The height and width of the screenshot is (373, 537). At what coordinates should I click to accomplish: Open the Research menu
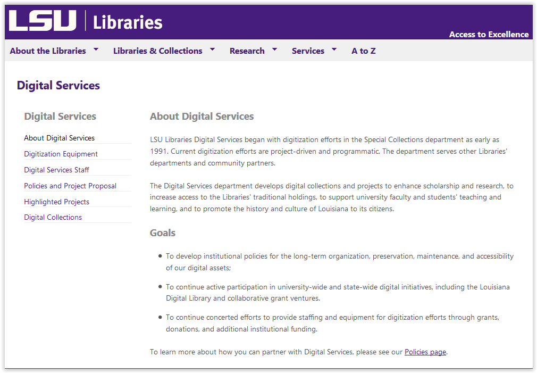point(247,51)
